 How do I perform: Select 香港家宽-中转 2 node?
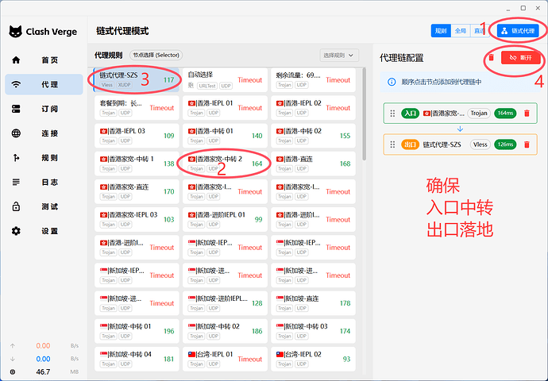[225, 164]
